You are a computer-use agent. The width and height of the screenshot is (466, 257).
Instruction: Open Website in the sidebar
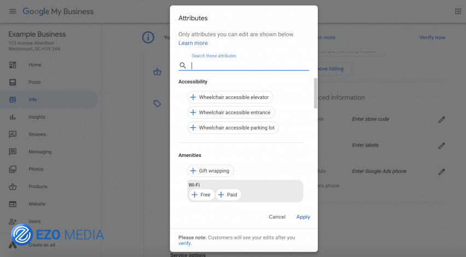37,204
